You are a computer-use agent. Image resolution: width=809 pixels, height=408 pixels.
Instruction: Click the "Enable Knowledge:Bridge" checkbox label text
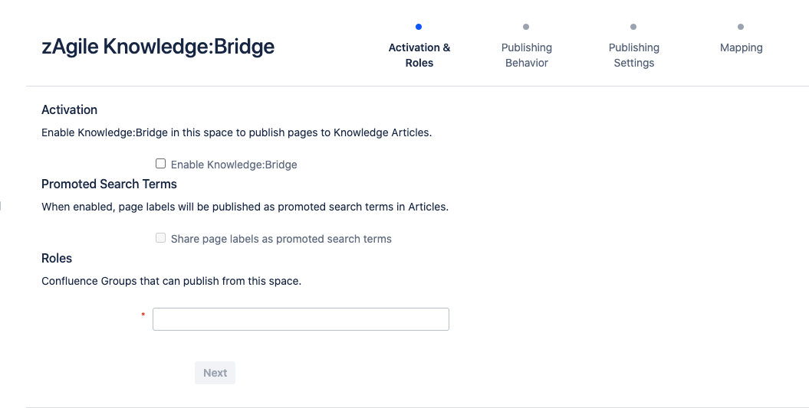[234, 165]
